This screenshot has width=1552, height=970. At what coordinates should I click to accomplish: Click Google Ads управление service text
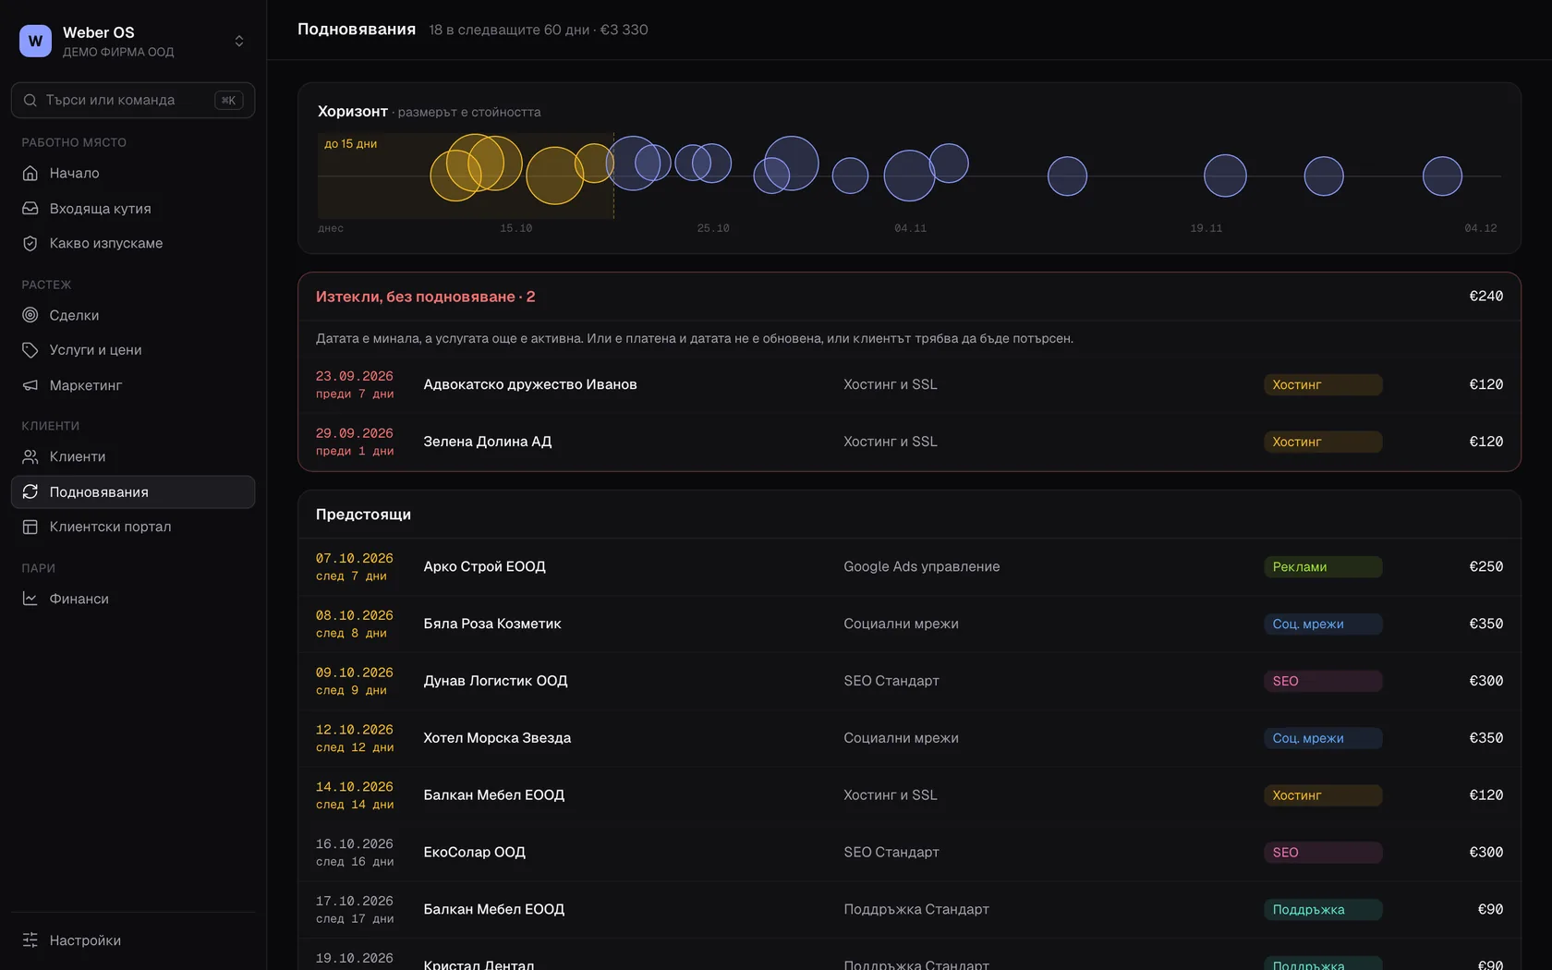click(921, 566)
